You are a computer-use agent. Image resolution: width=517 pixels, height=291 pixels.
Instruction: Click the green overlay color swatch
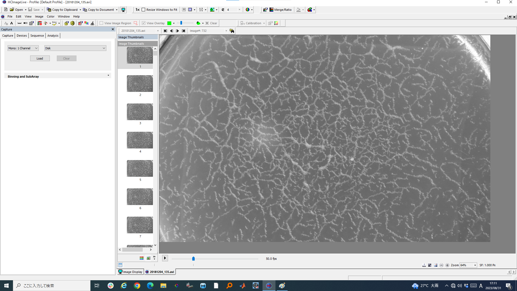(x=169, y=23)
